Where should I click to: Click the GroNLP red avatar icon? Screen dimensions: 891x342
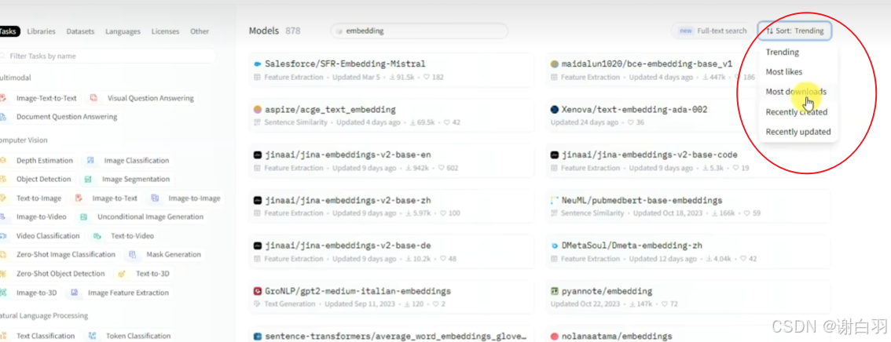(258, 292)
